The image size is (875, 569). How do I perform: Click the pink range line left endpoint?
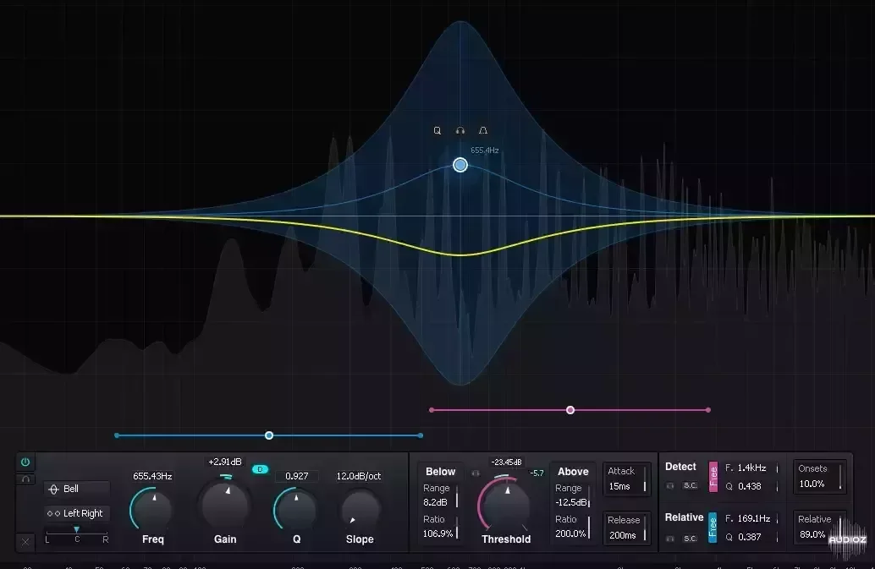tap(432, 410)
